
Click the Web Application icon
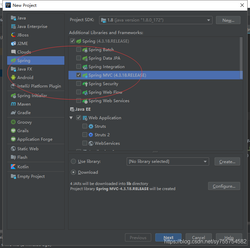85,118
